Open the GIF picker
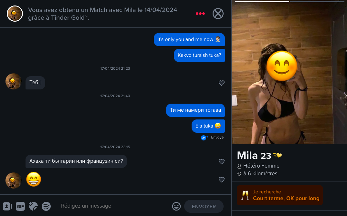This screenshot has height=216, width=347. 20,206
